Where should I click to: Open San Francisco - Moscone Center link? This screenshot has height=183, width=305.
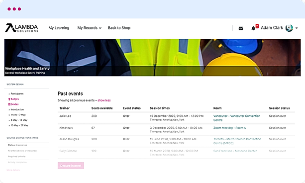coord(235,151)
